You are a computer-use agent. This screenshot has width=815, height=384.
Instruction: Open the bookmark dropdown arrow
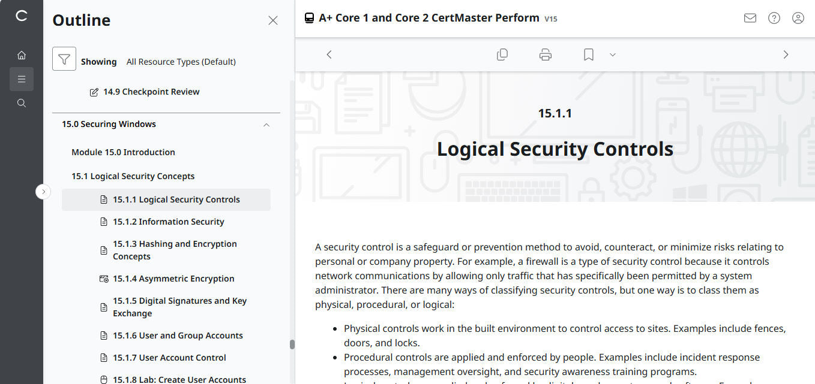coord(613,55)
